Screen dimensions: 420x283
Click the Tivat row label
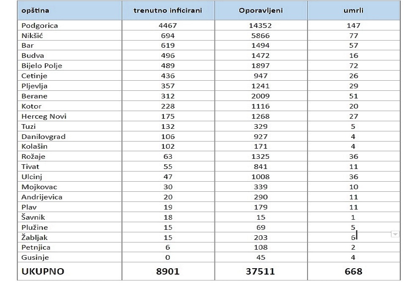pos(30,167)
